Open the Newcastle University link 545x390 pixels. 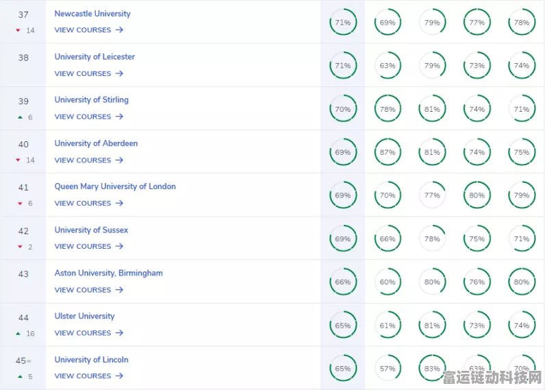point(92,14)
